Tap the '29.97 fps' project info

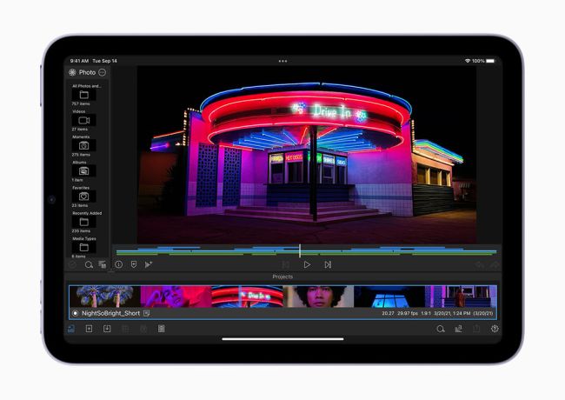[408, 314]
